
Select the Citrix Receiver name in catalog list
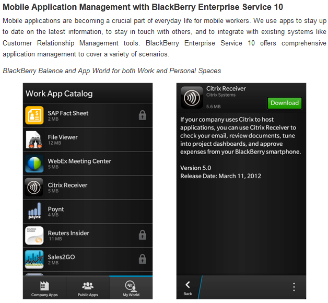click(67, 185)
